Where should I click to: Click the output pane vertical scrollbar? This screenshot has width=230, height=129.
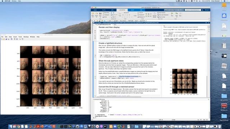207,86
